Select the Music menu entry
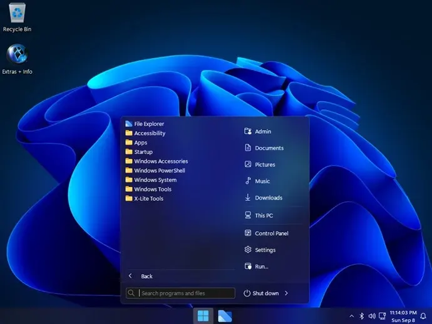This screenshot has height=324, width=432. click(x=262, y=181)
